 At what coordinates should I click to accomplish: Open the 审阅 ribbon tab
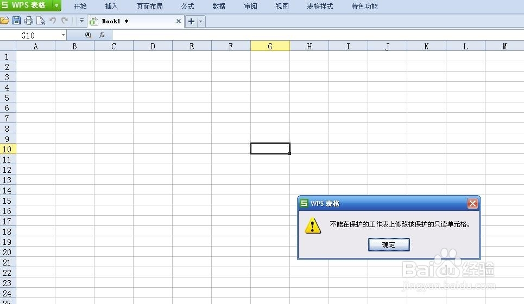pyautogui.click(x=251, y=7)
